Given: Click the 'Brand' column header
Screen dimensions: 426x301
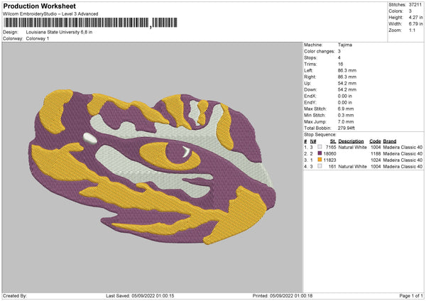Looking at the screenshot, I should (390, 141).
